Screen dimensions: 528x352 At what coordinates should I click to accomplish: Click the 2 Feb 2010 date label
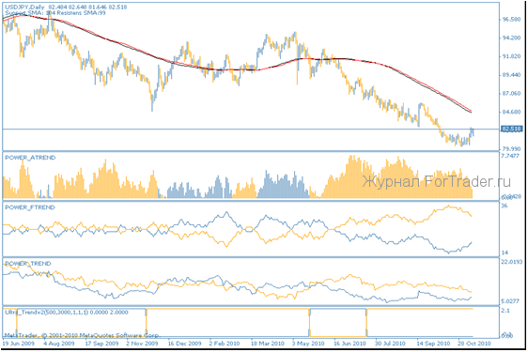(x=225, y=344)
